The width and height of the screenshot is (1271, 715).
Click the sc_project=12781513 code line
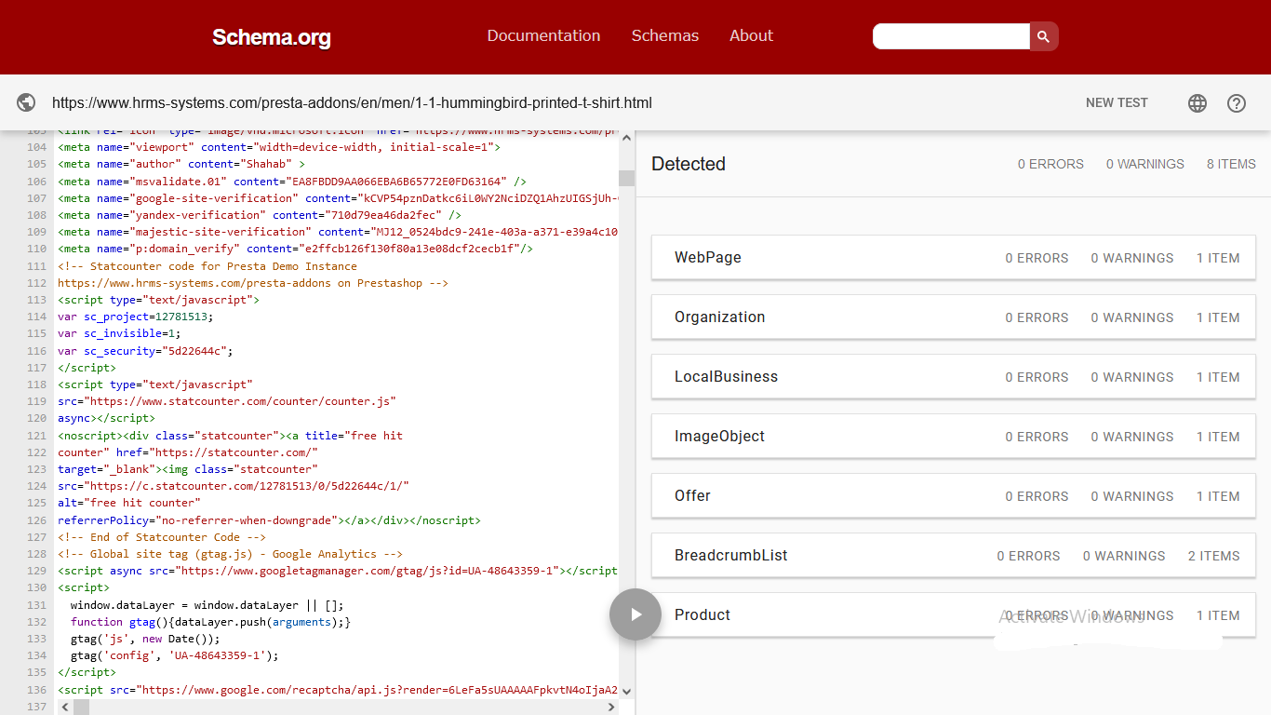(x=136, y=317)
